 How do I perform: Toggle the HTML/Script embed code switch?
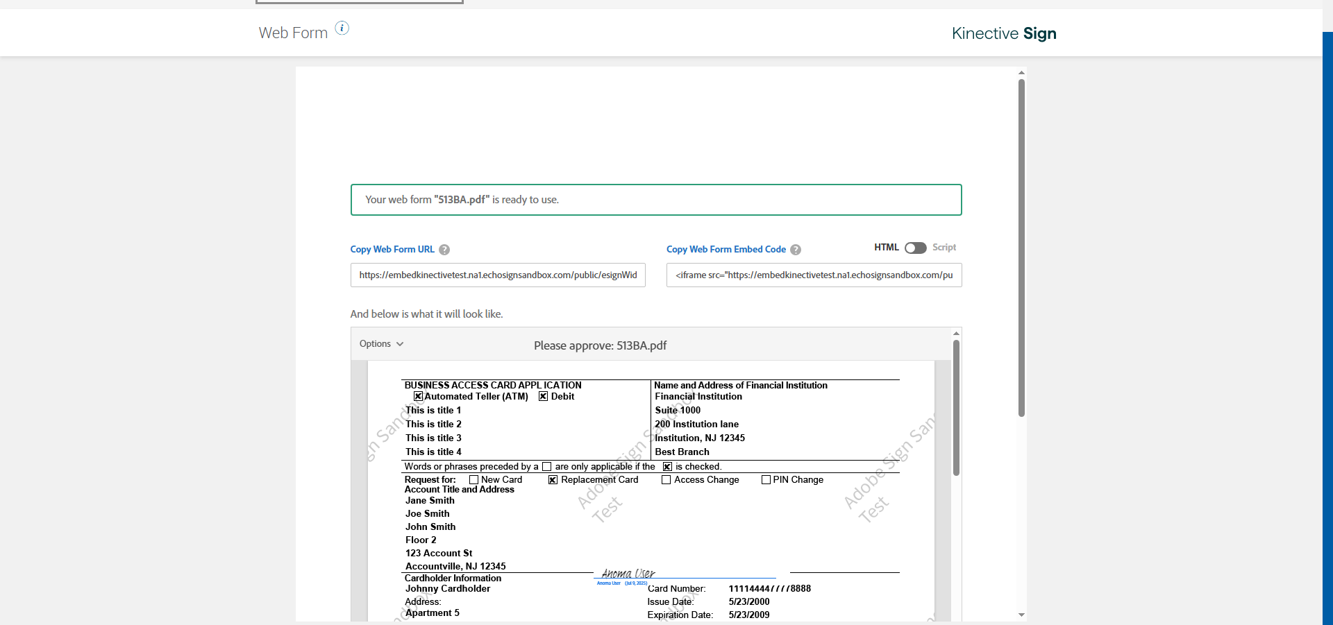[915, 248]
